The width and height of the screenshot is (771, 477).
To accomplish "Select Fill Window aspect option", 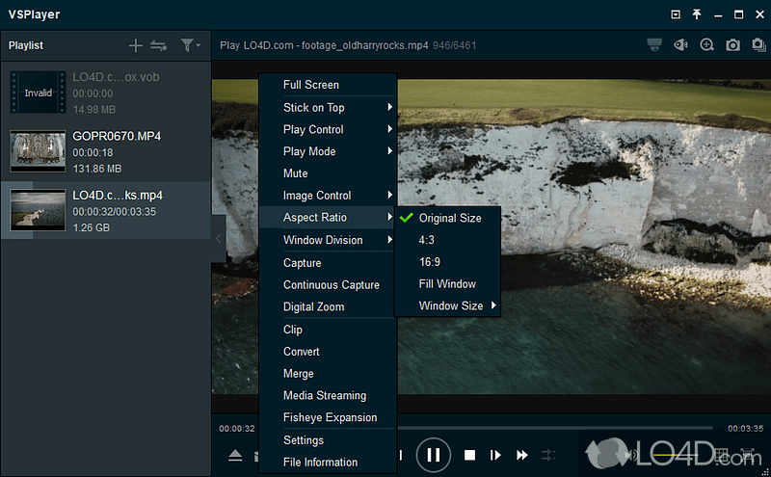I will (447, 283).
